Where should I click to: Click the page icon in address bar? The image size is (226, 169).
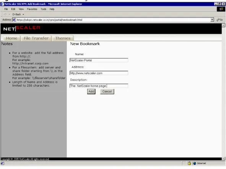pyautogui.click(x=14, y=20)
